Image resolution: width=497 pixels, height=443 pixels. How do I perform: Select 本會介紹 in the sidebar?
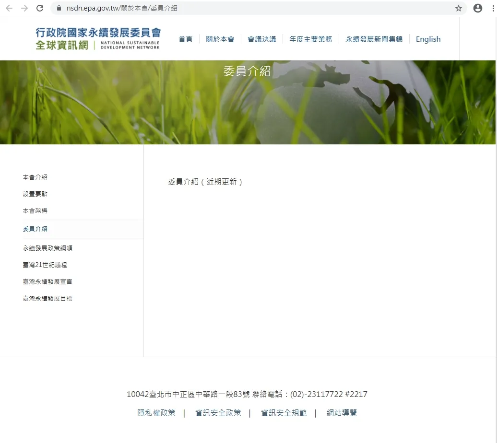35,177
